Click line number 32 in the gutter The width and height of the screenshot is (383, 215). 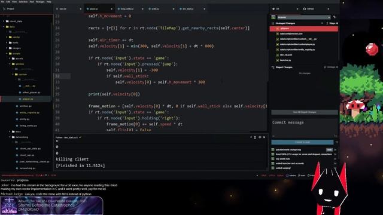[x=57, y=76]
